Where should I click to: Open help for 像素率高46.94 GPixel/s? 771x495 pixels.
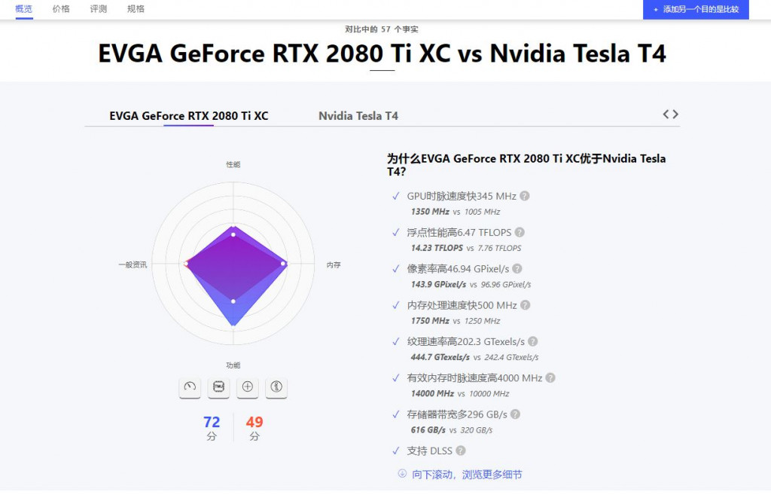click(x=517, y=269)
